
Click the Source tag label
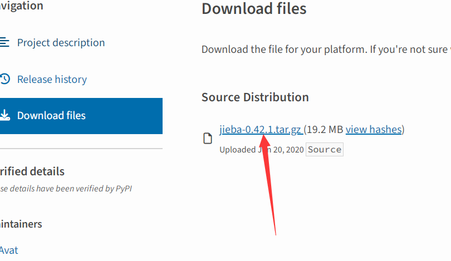[325, 150]
